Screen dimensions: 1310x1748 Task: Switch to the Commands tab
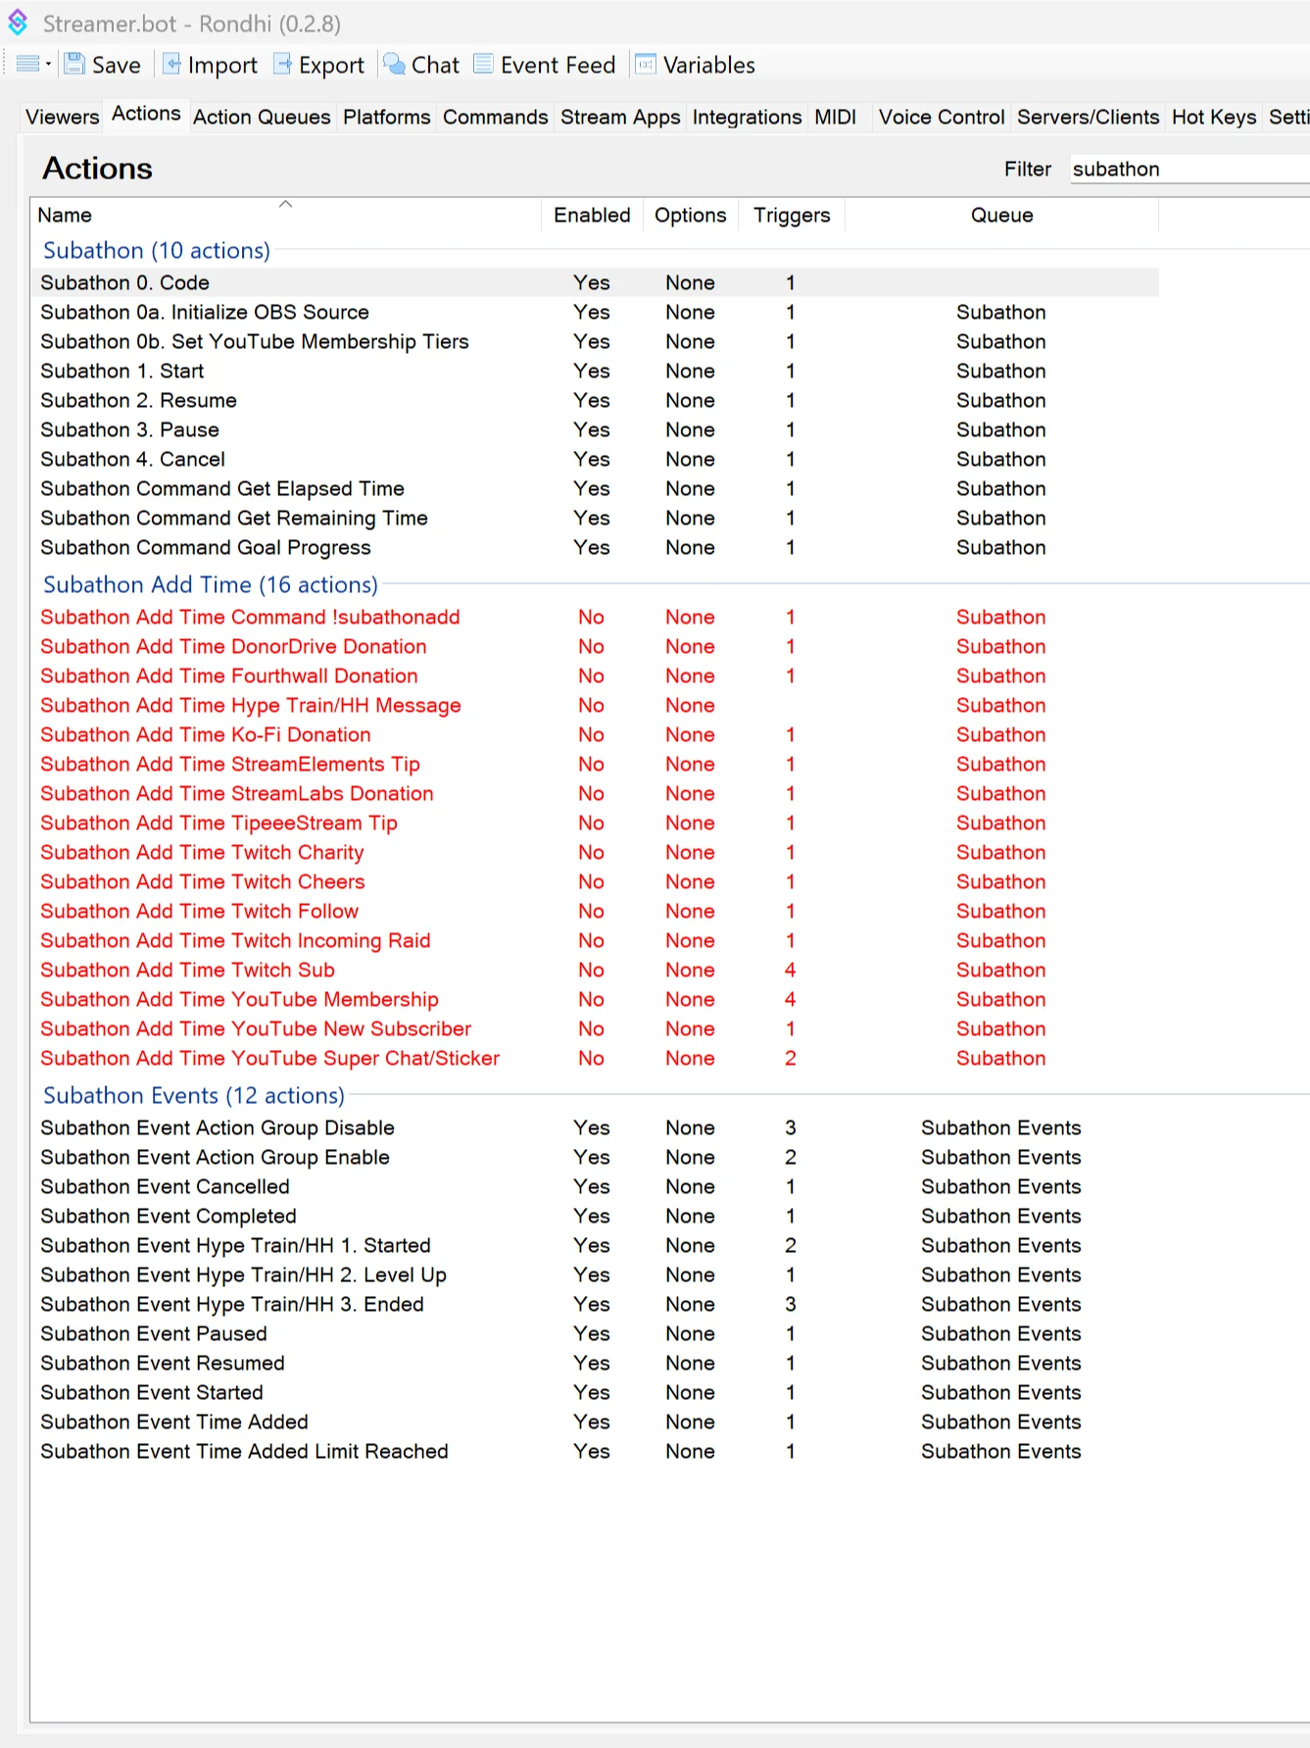495,117
